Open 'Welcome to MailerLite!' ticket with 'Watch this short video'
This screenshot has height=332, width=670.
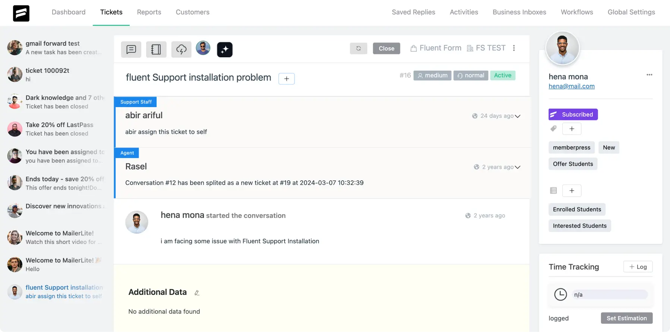coord(56,238)
